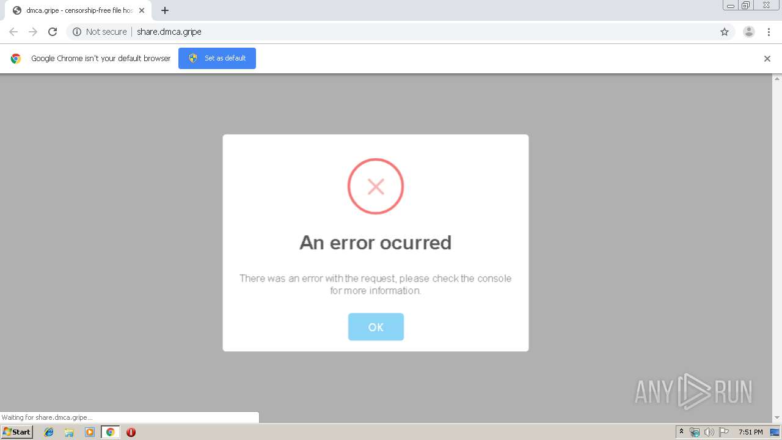Dismiss the default browser notification bar
782x440 pixels.
point(767,59)
